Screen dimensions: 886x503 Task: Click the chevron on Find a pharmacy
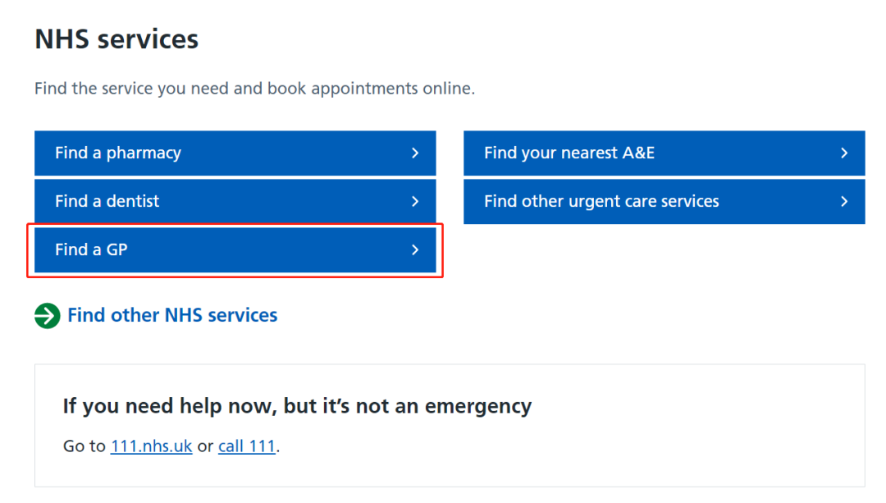[415, 153]
